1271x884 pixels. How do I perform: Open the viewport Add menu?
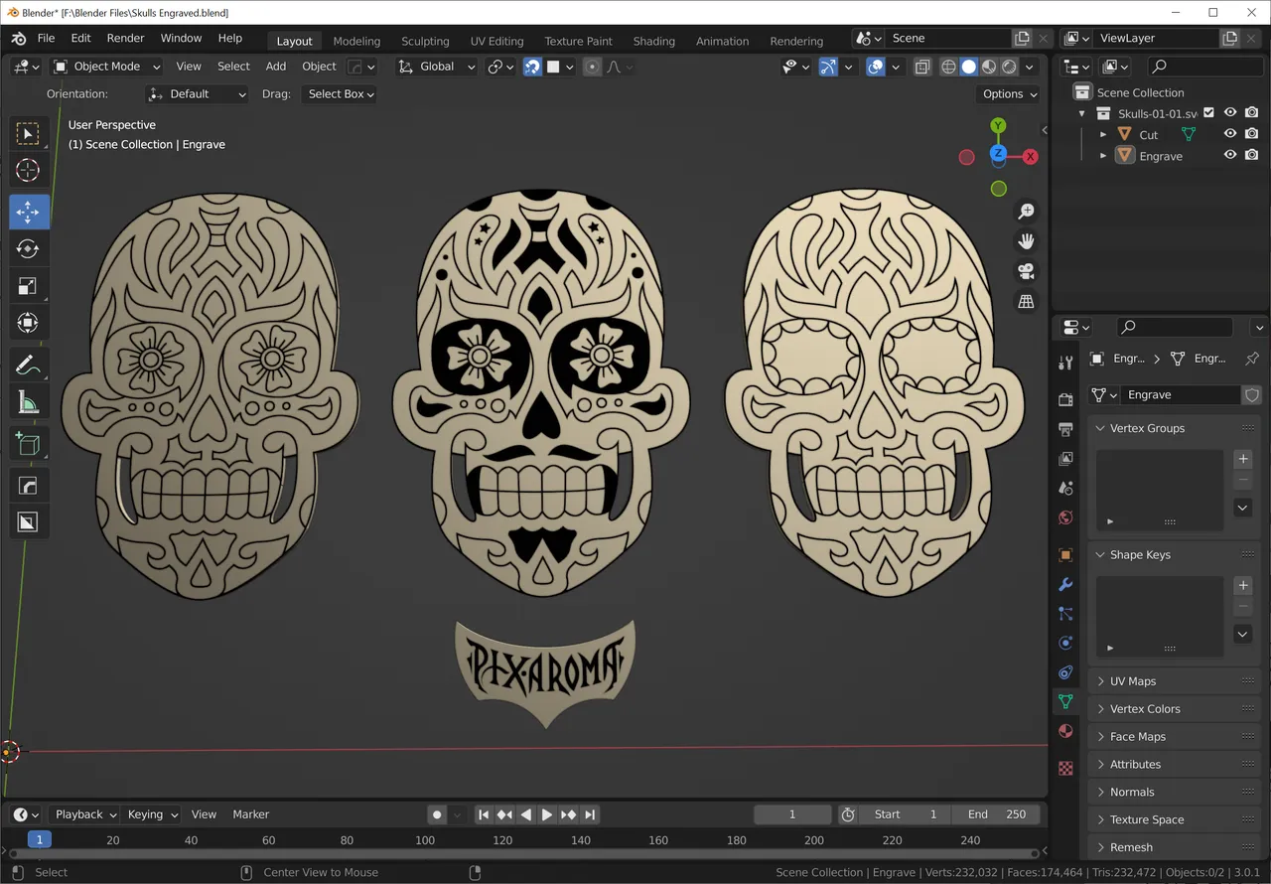[276, 67]
